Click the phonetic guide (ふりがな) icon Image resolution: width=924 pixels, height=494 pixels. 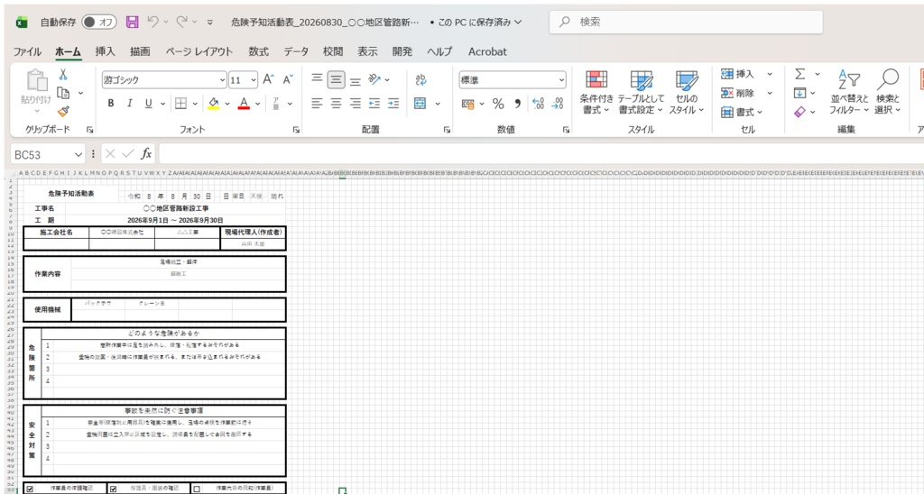coord(275,104)
